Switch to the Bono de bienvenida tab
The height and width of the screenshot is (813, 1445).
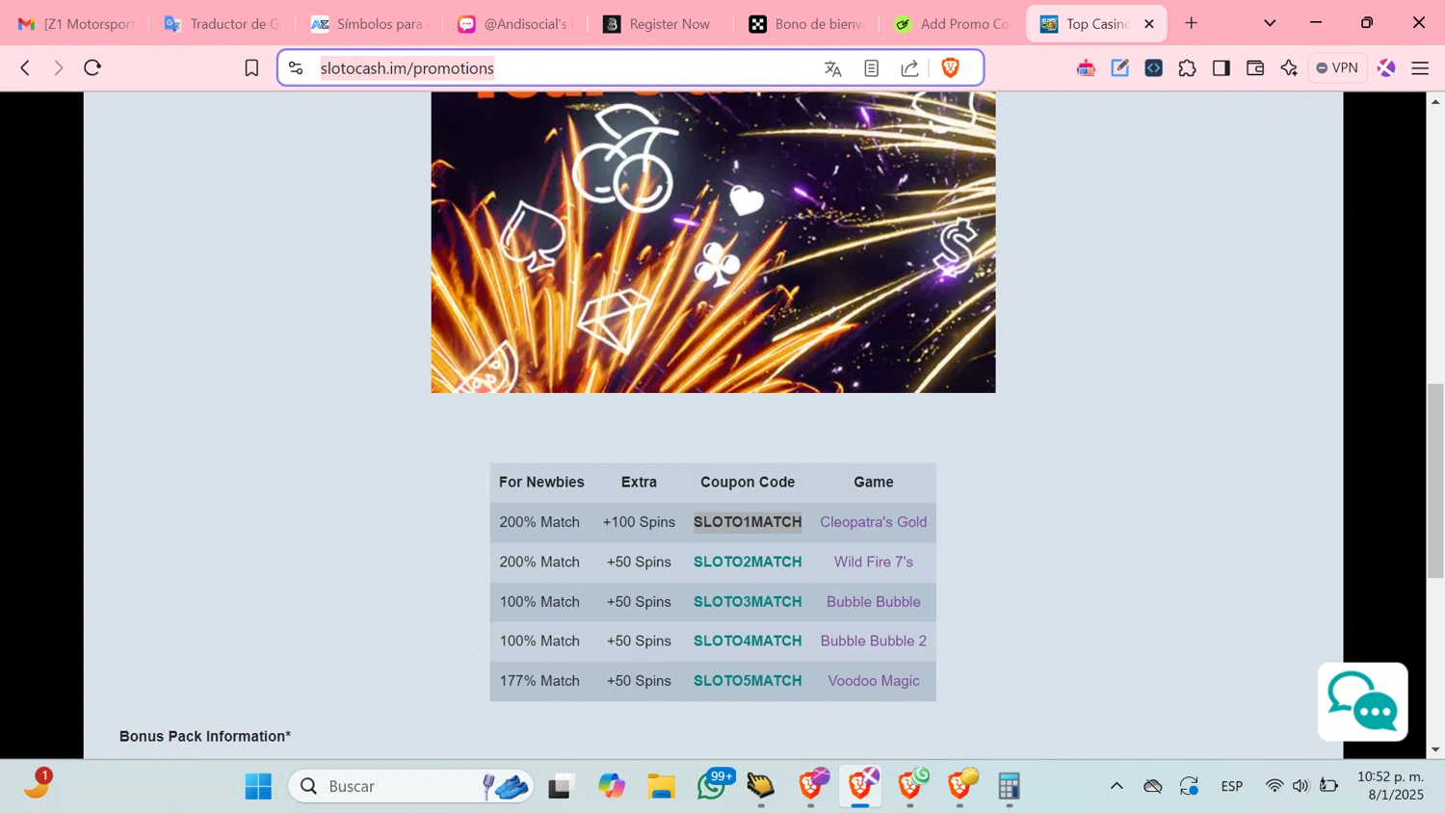pos(807,24)
